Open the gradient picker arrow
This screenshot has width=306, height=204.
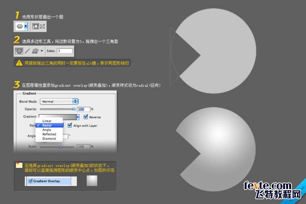click(x=78, y=117)
